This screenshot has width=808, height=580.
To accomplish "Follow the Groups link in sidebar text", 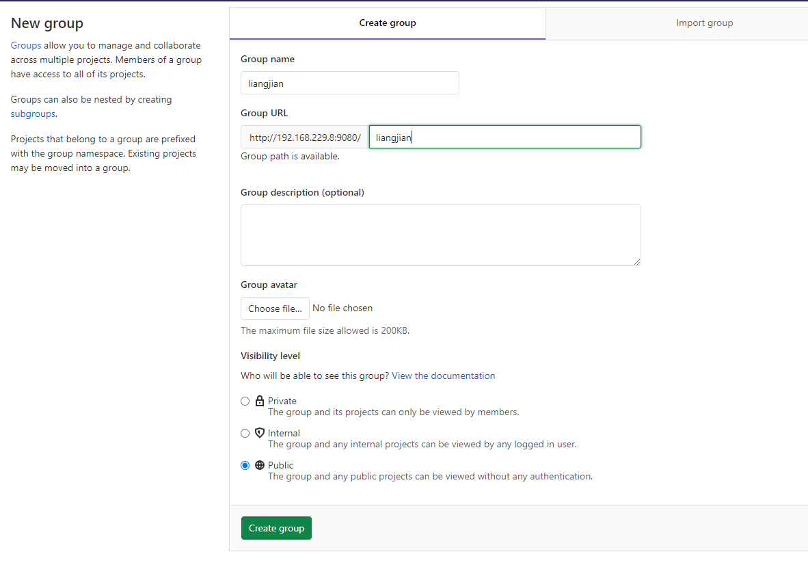I will [x=26, y=46].
